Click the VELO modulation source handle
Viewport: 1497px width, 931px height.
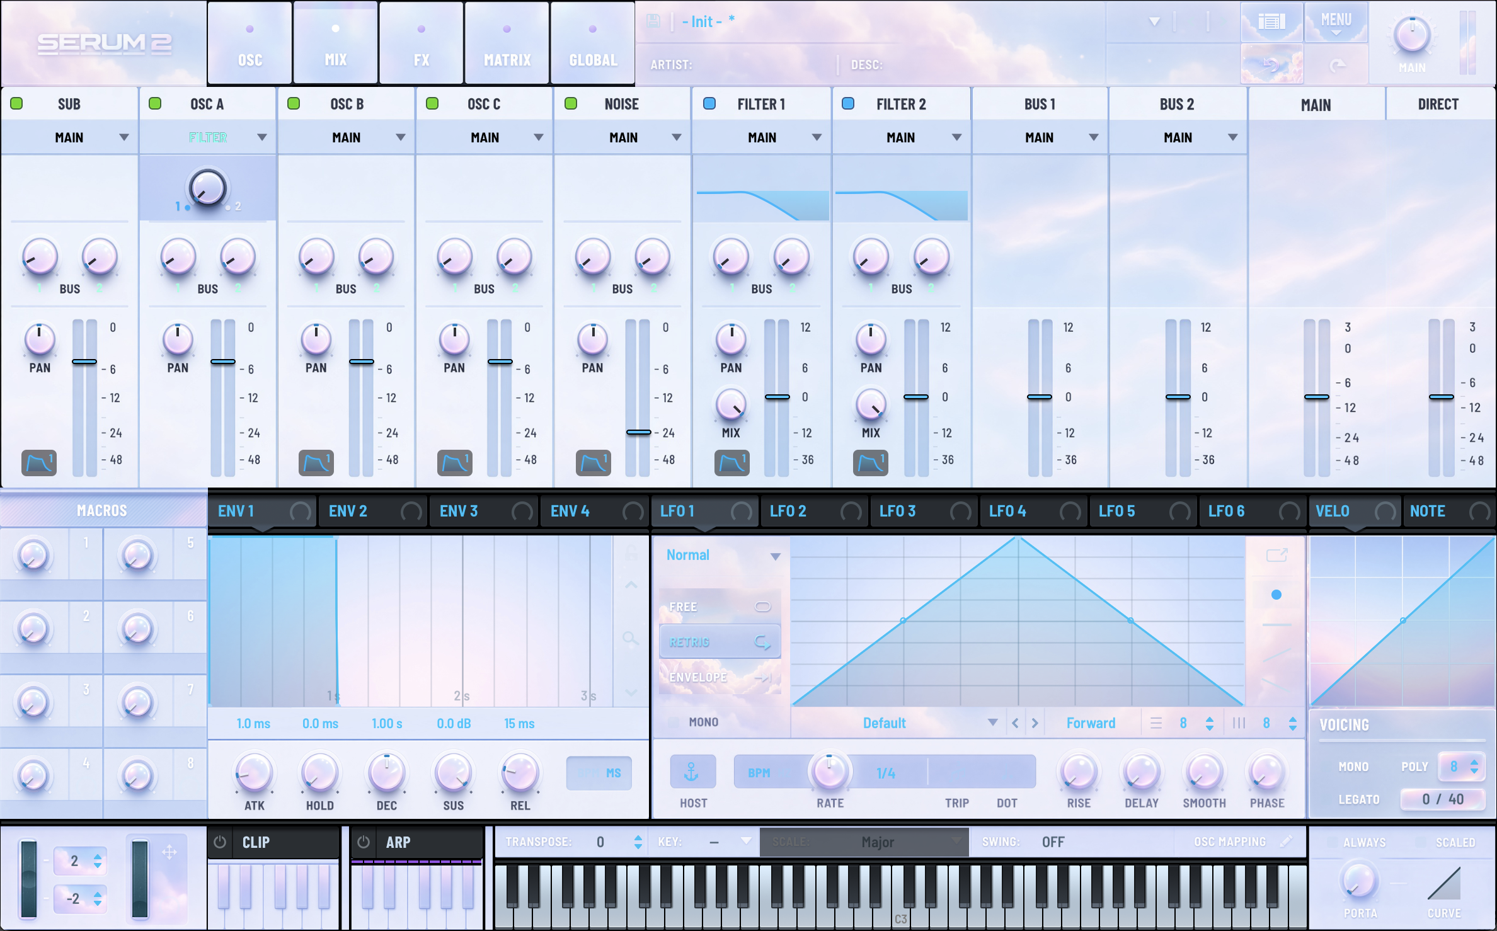(1385, 511)
